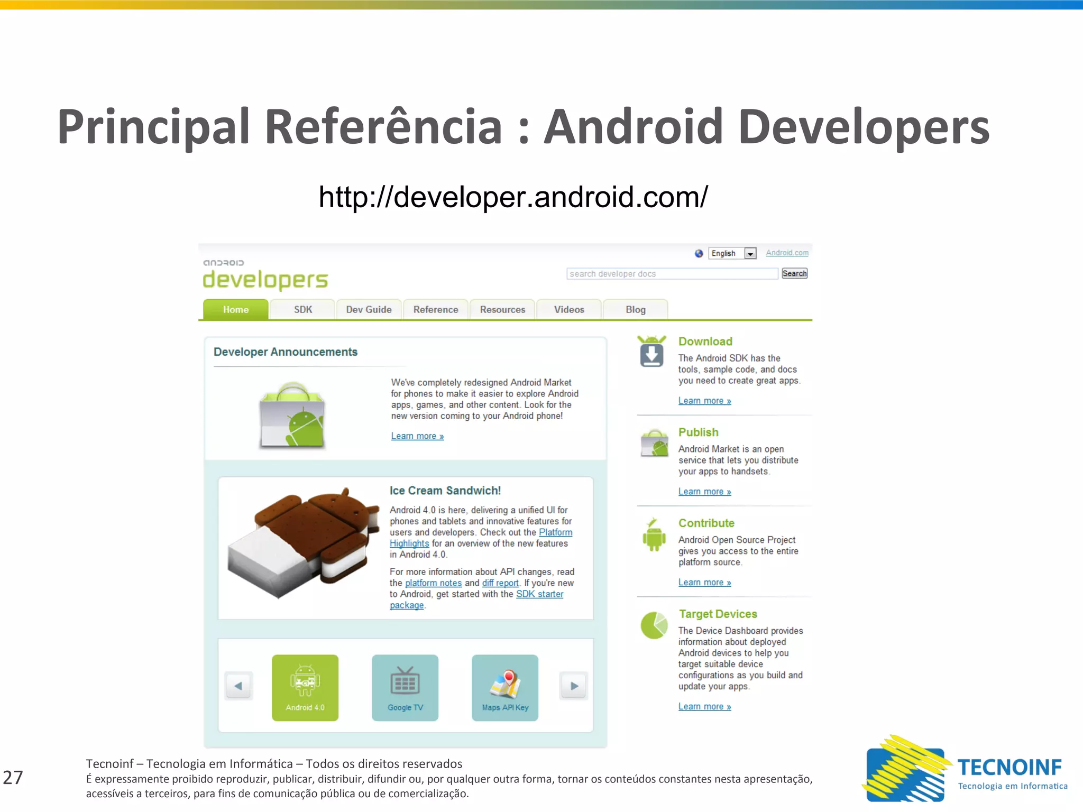Follow Learn more under Download
1083x812 pixels.
705,401
